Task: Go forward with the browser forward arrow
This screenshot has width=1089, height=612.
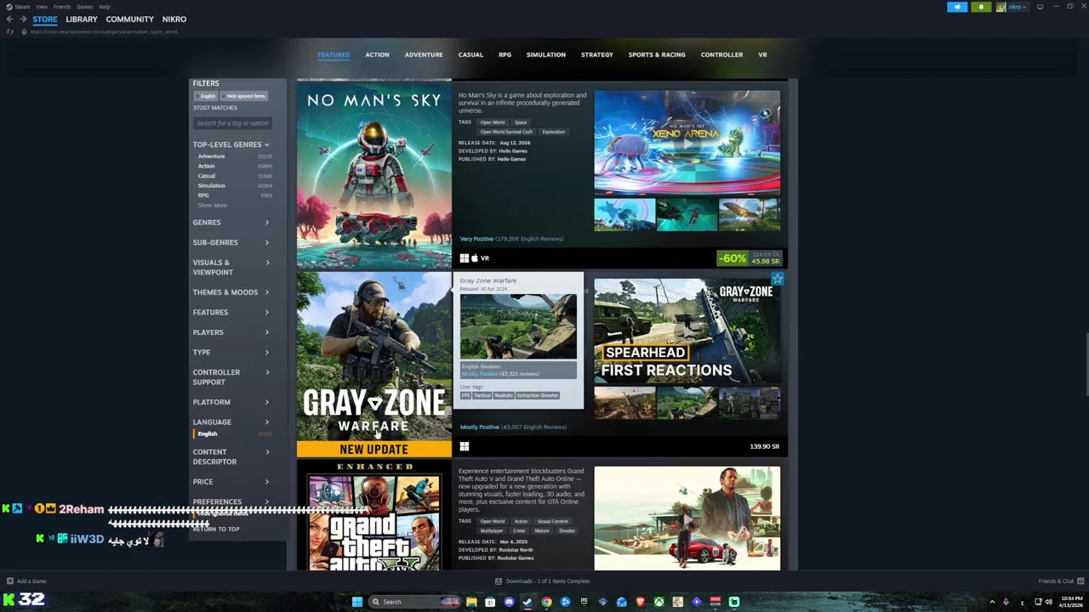Action: (x=23, y=19)
